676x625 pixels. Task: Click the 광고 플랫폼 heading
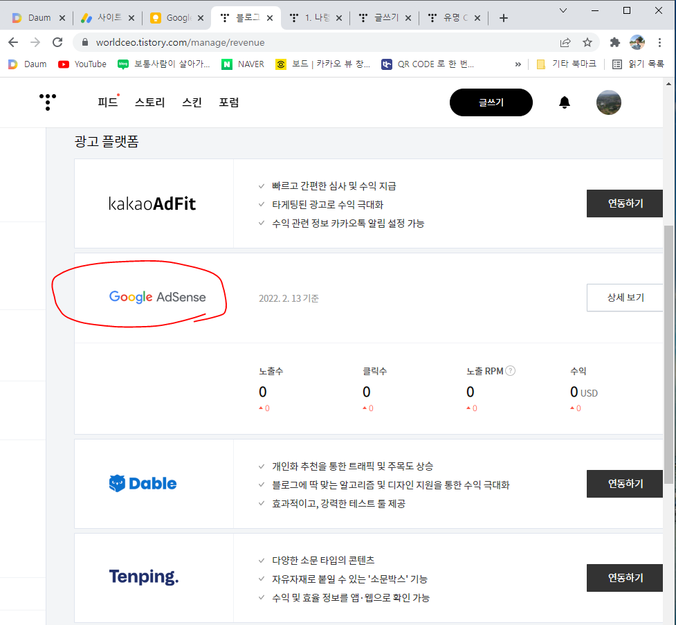107,141
